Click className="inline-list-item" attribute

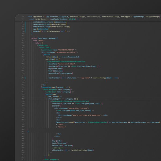61,64
